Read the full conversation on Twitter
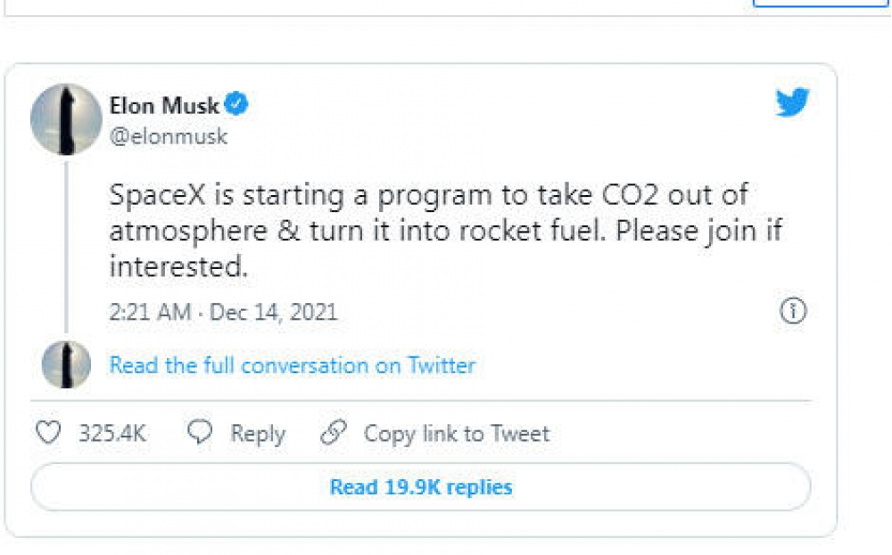Screen dimensions: 892x555 pyautogui.click(x=293, y=365)
